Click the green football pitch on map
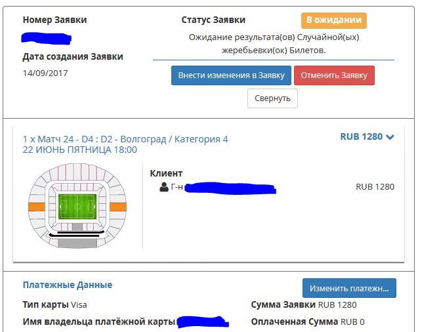The height and width of the screenshot is (332, 441). pos(77,207)
